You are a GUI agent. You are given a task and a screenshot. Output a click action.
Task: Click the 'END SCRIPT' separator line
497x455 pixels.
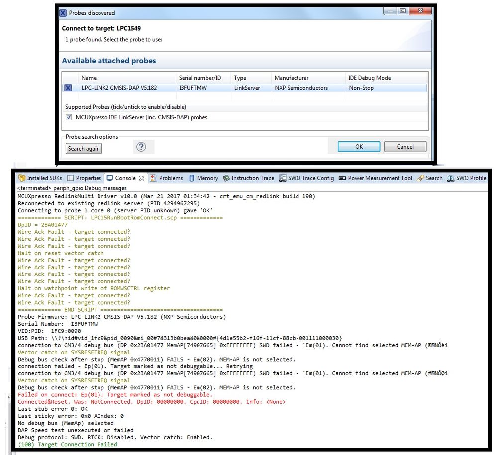[120, 310]
